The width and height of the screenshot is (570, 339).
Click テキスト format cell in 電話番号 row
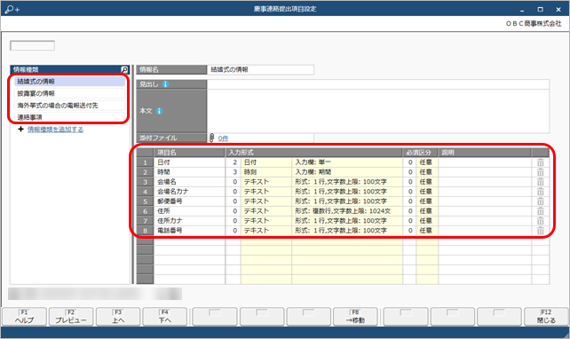266,231
